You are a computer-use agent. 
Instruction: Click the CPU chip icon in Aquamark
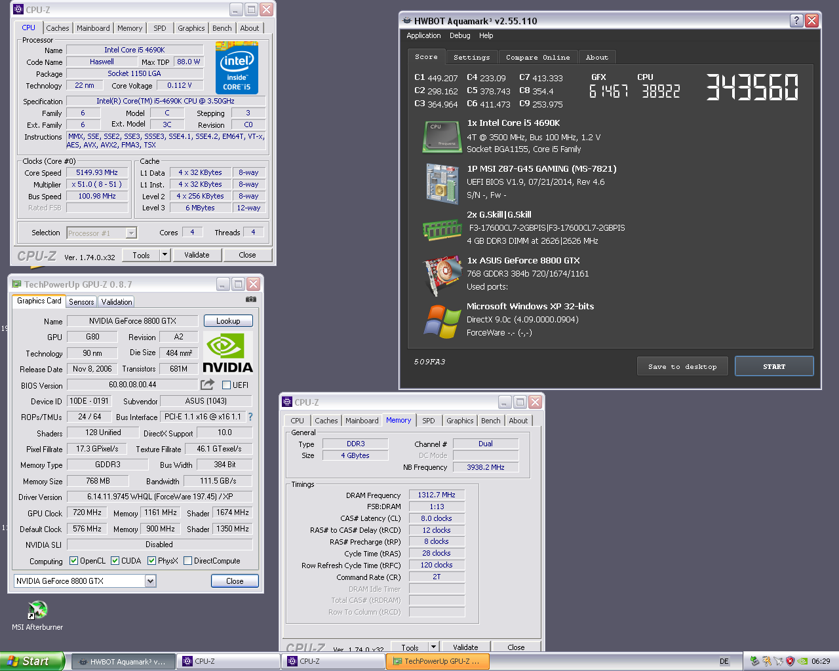pyautogui.click(x=442, y=136)
